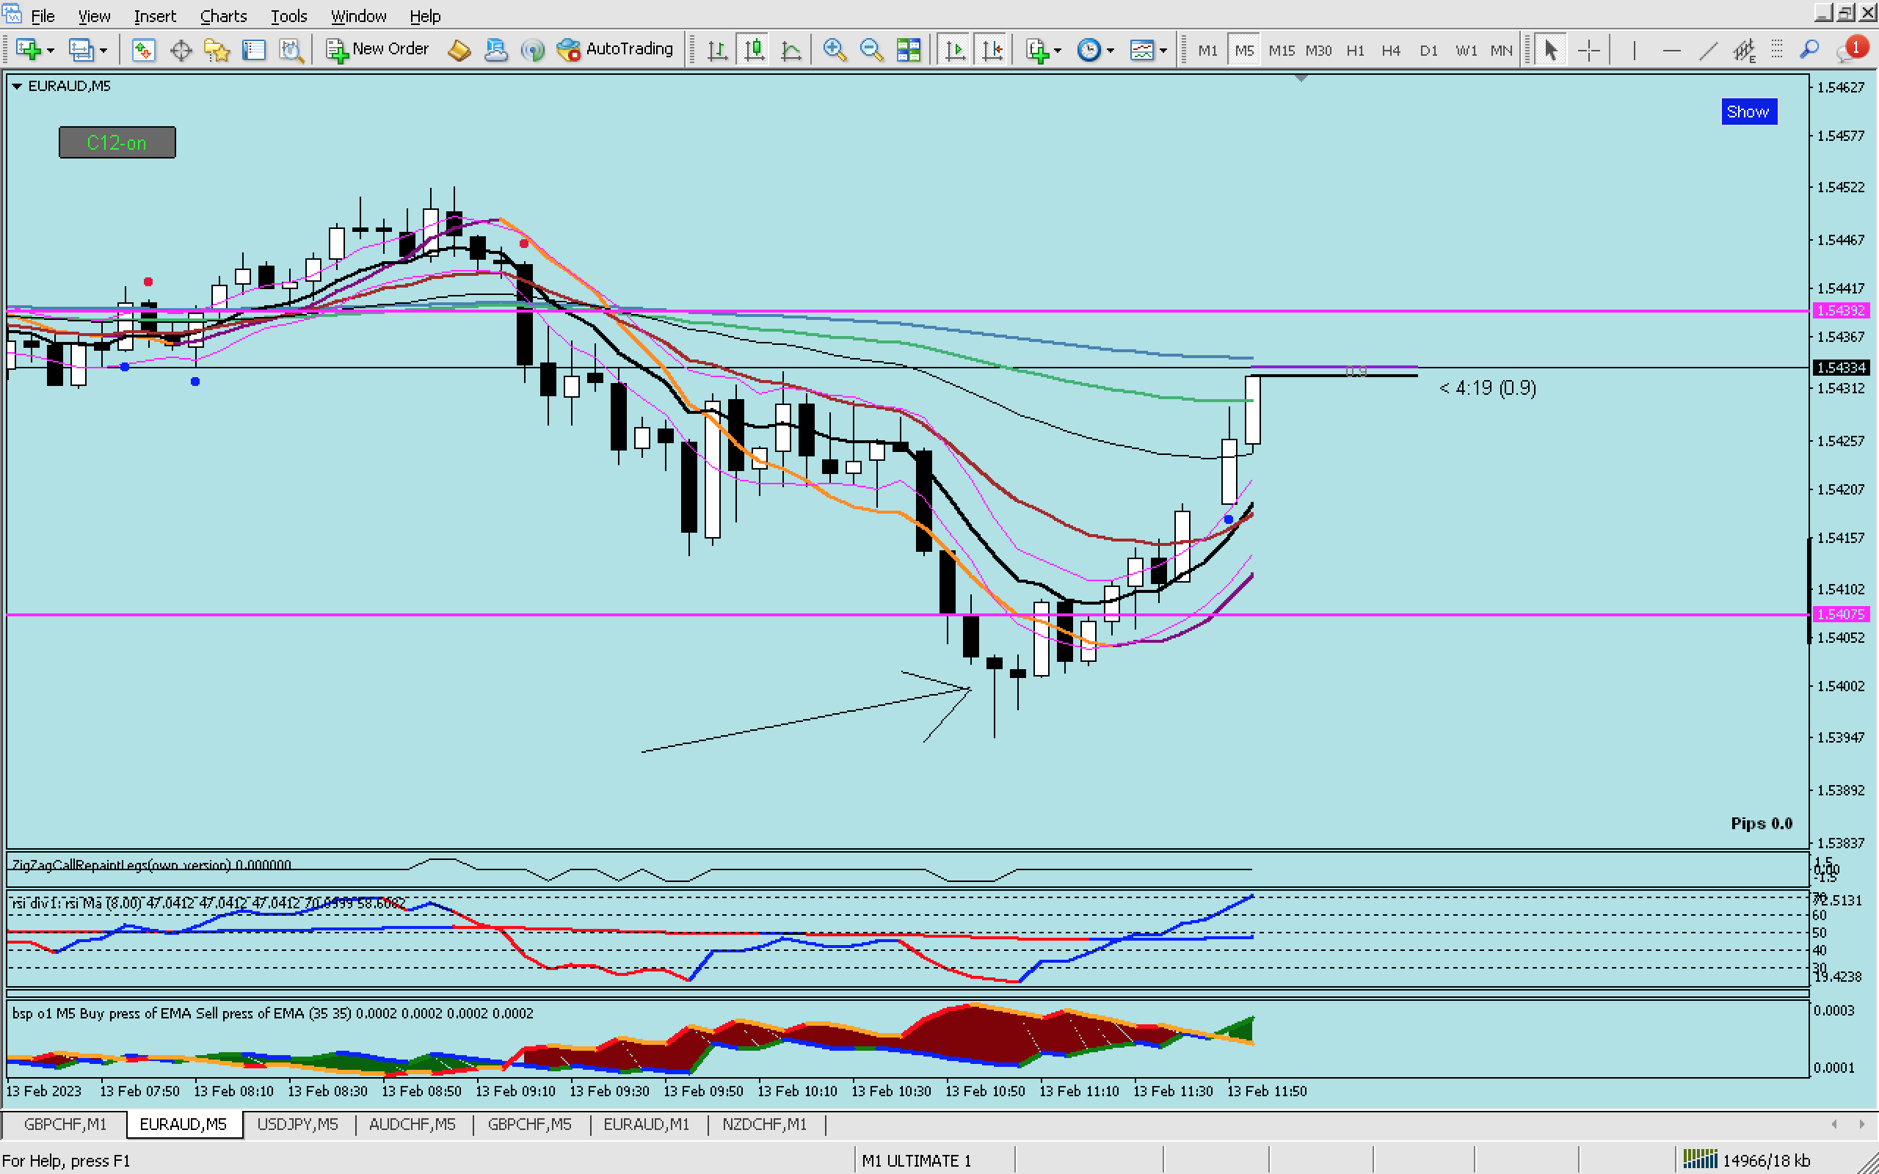Select the Crosshair cursor tool
Screen dimensions: 1879x1174
1588,51
